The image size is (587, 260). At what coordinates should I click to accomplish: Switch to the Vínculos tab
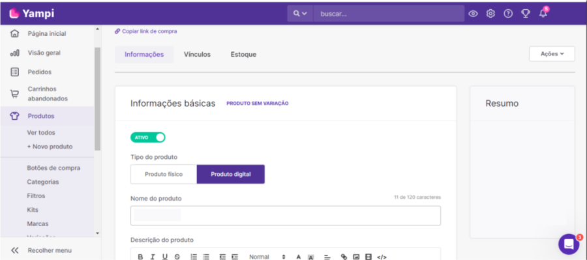click(x=197, y=55)
